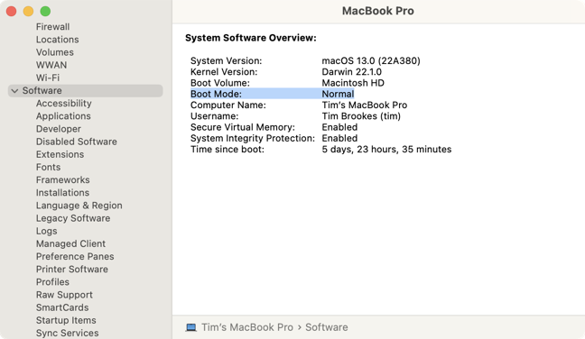Viewport: 585px width, 339px height.
Task: Open Legacy Software entry
Action: (73, 218)
